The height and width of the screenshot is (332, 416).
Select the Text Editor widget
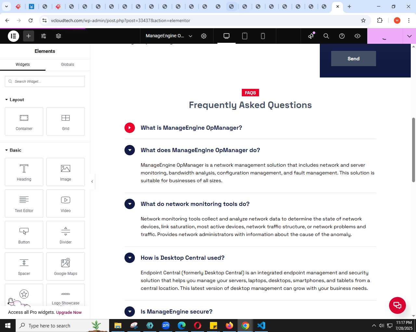[24, 204]
